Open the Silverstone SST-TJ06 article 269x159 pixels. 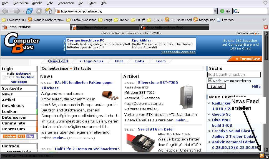click(x=158, y=83)
